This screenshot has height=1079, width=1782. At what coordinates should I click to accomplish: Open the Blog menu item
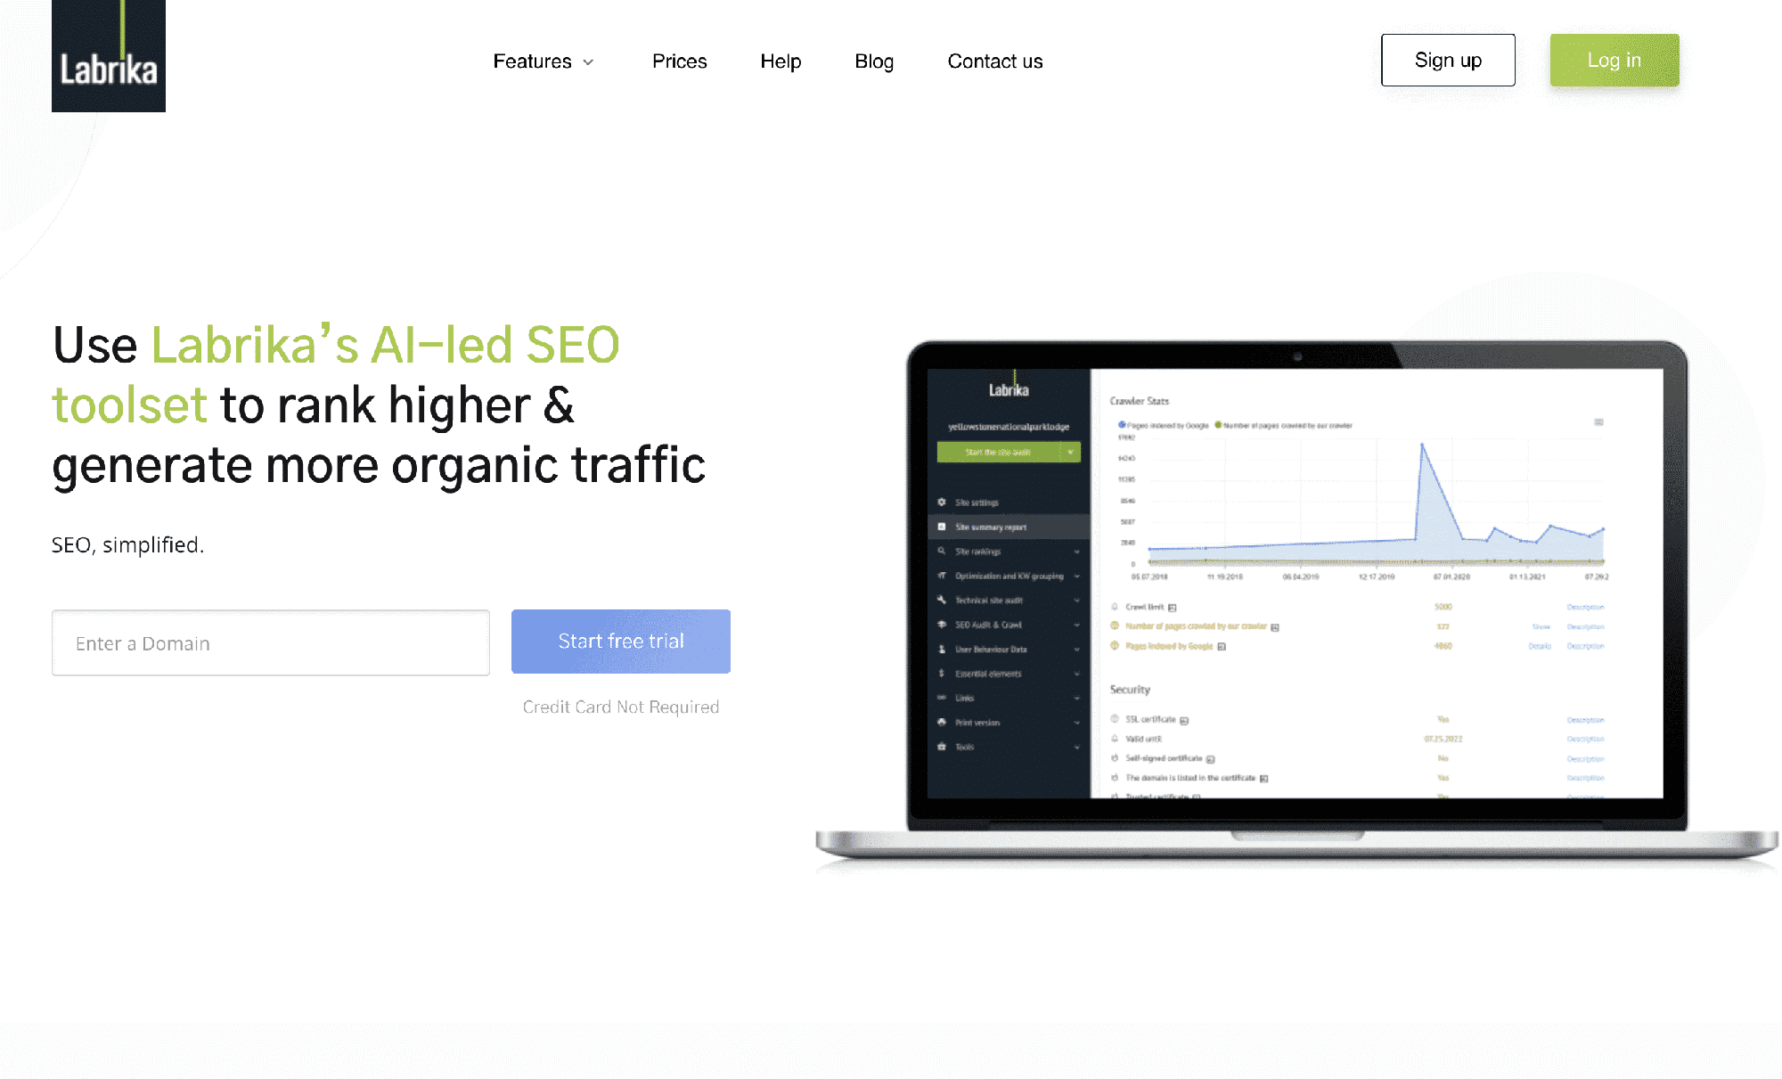(x=874, y=61)
